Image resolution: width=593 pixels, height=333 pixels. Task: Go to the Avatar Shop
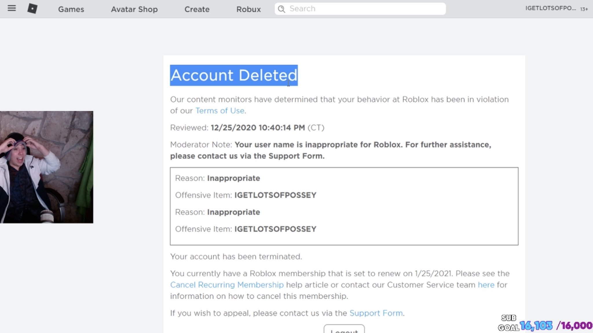[134, 9]
